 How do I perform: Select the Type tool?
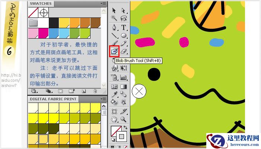(x=124, y=27)
